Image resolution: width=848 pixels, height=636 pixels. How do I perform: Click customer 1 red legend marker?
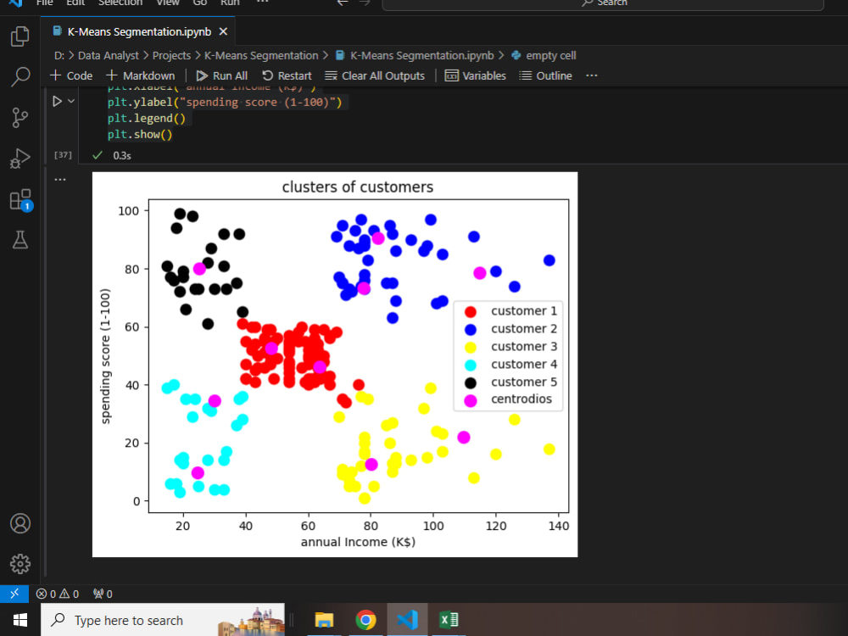tap(471, 311)
